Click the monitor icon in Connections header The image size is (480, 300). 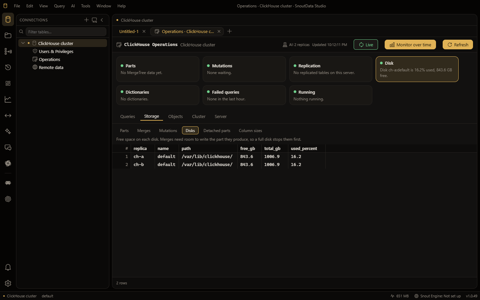[x=94, y=20]
